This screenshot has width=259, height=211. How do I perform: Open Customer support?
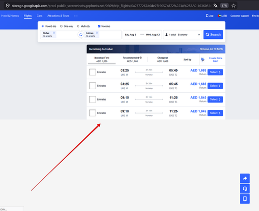click(239, 16)
